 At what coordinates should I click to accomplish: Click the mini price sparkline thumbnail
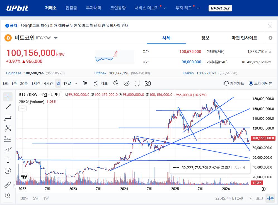[x=115, y=57]
